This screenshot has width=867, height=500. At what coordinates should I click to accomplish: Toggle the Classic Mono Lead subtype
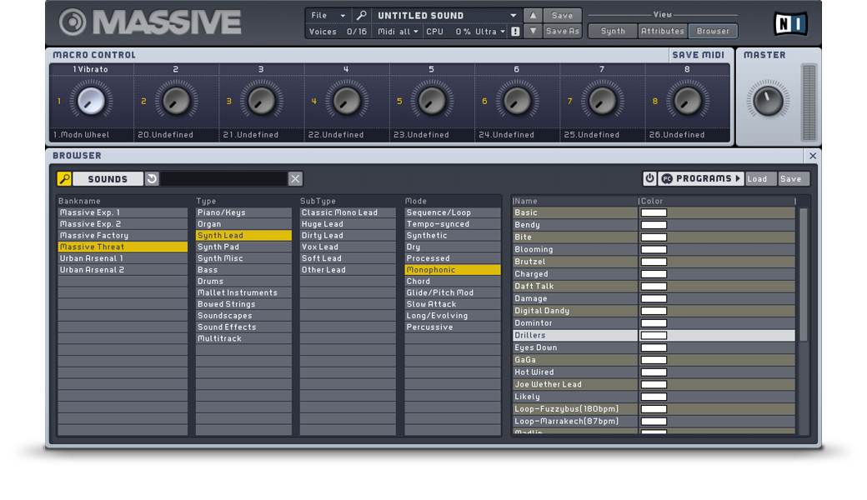348,212
